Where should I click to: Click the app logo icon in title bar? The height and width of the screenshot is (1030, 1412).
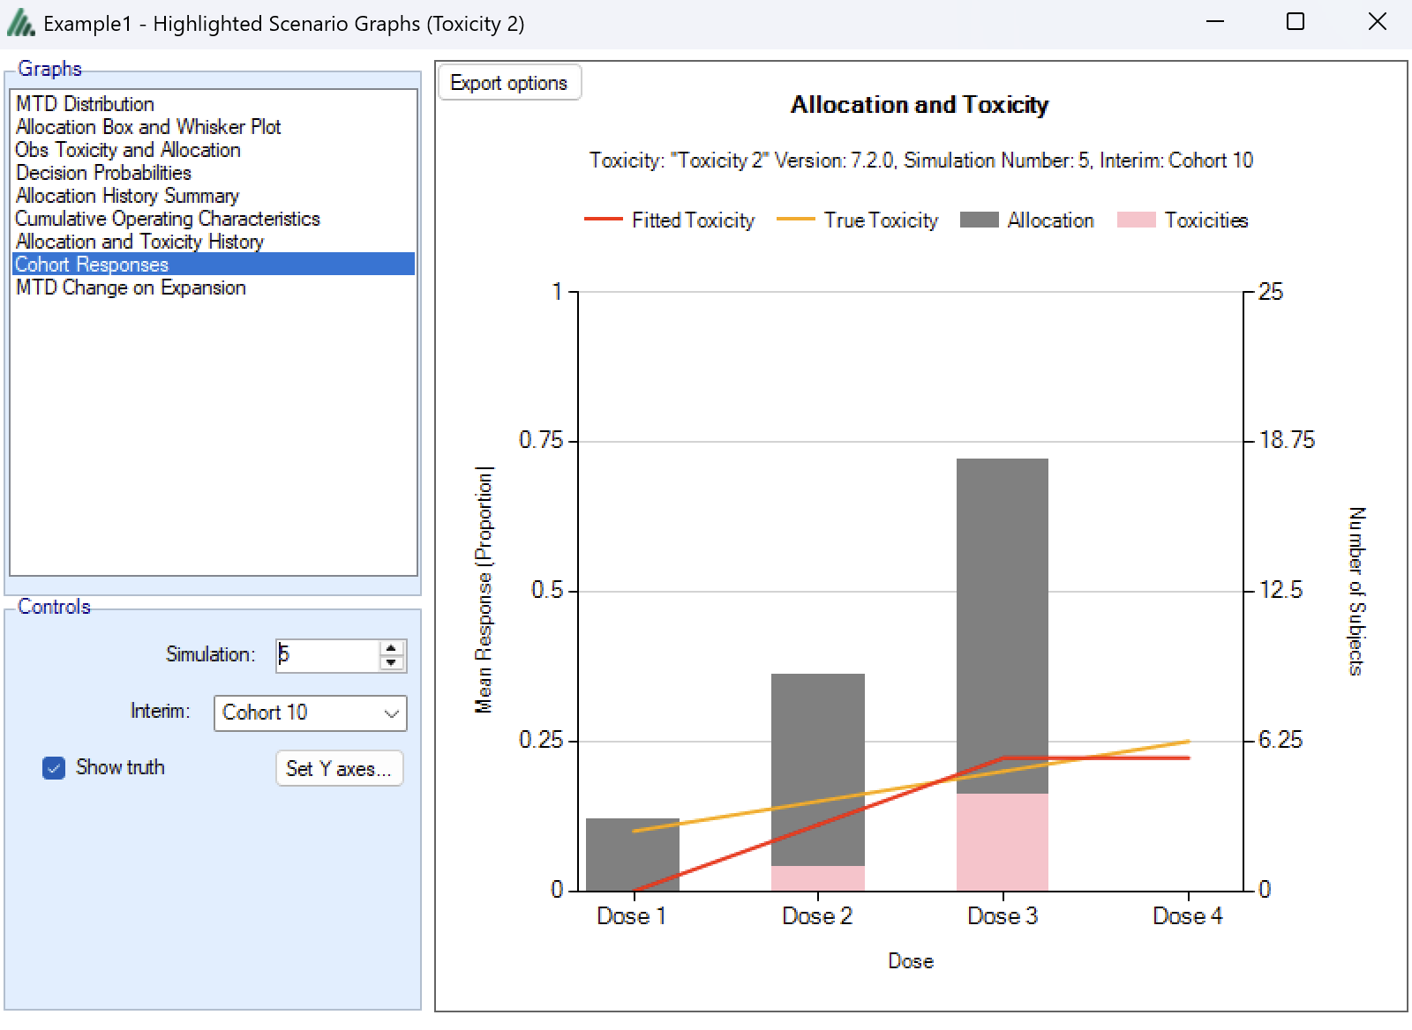(20, 24)
